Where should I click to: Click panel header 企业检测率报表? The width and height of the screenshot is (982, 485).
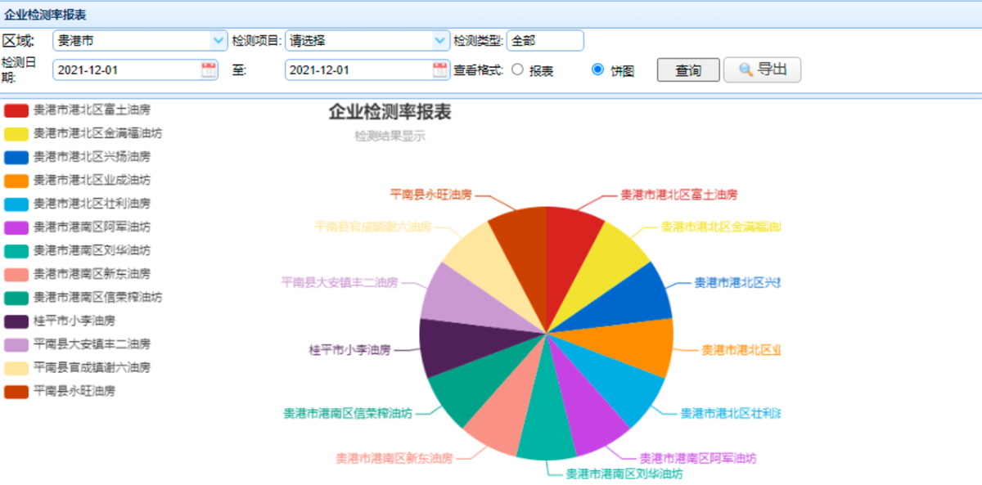[x=46, y=15]
